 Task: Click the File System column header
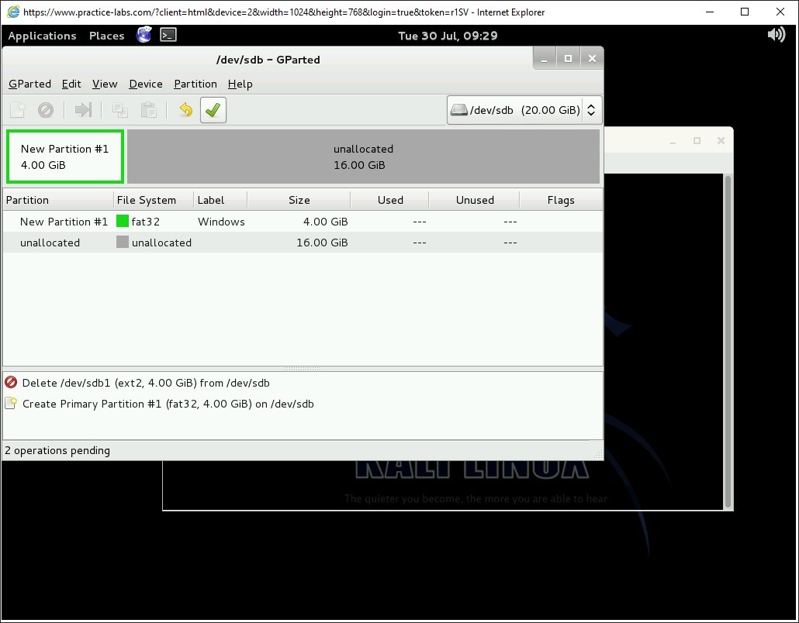click(147, 200)
